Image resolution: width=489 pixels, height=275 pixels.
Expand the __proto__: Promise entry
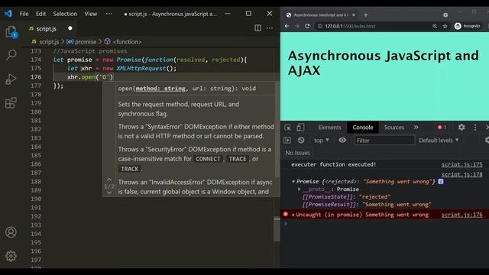[299, 189]
